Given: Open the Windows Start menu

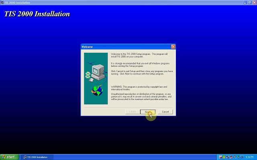Looking at the screenshot, I should tap(10, 157).
